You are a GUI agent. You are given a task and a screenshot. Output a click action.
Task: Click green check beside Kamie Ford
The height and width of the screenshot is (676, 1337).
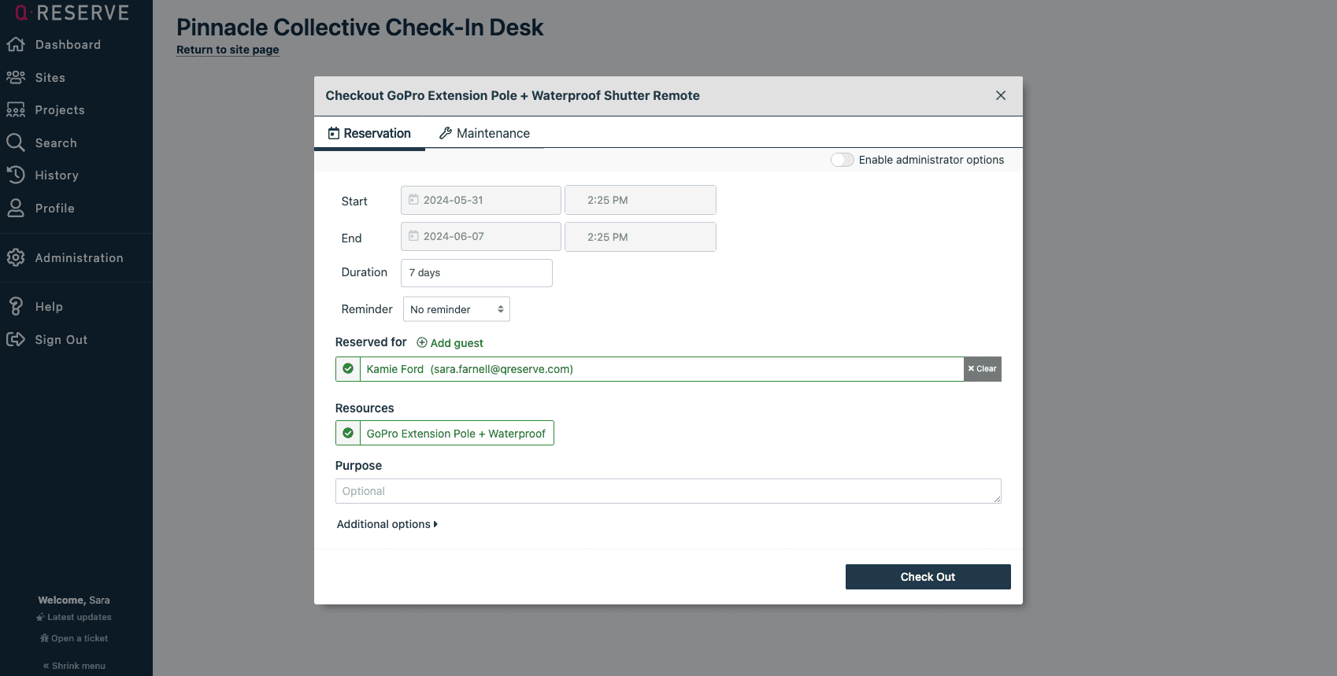click(348, 369)
